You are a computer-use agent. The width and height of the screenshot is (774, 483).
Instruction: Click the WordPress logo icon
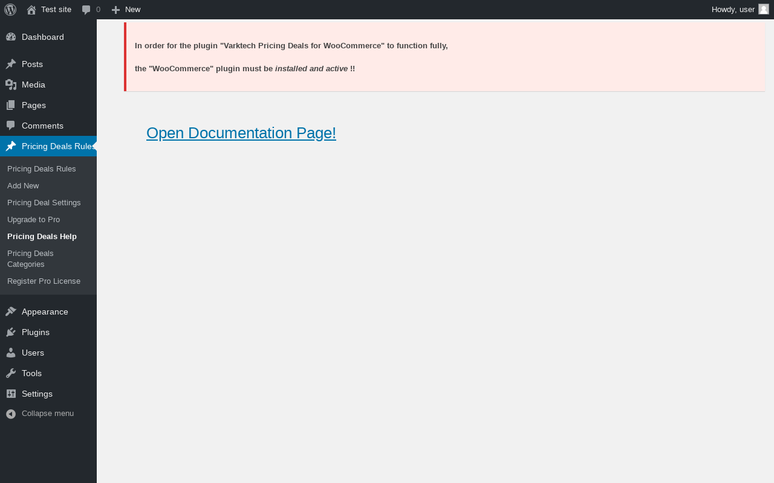coord(10,10)
